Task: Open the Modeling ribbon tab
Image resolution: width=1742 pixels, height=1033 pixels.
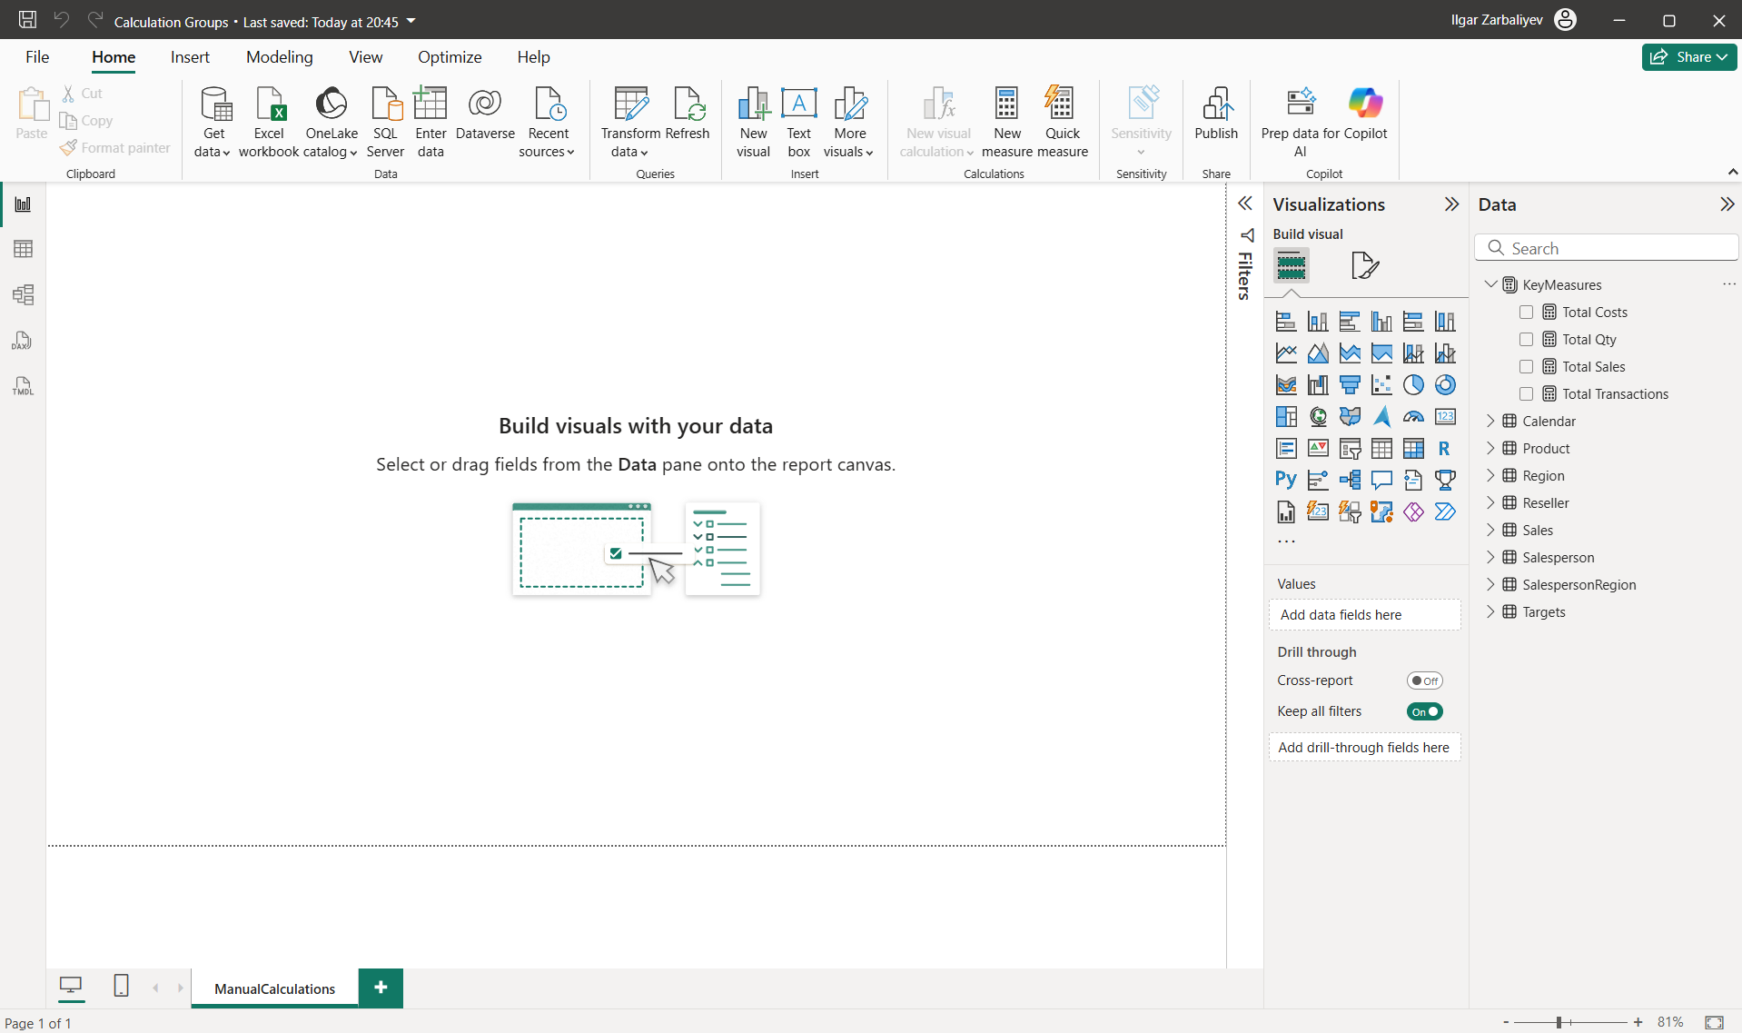Action: (280, 57)
